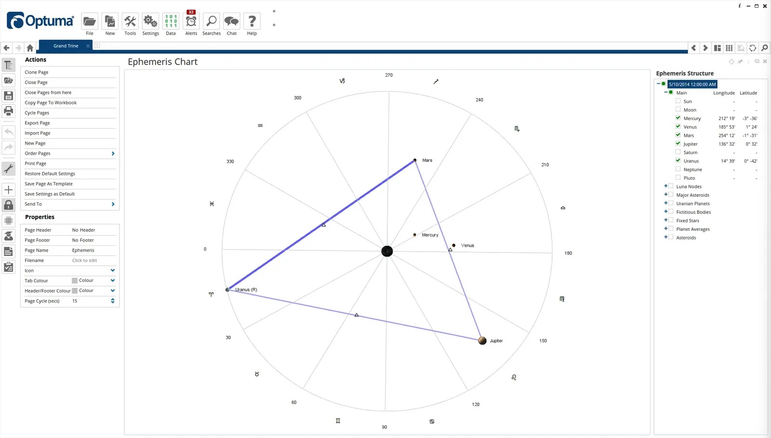
Task: Click the Page Name Ephemeris field
Action: tap(83, 250)
